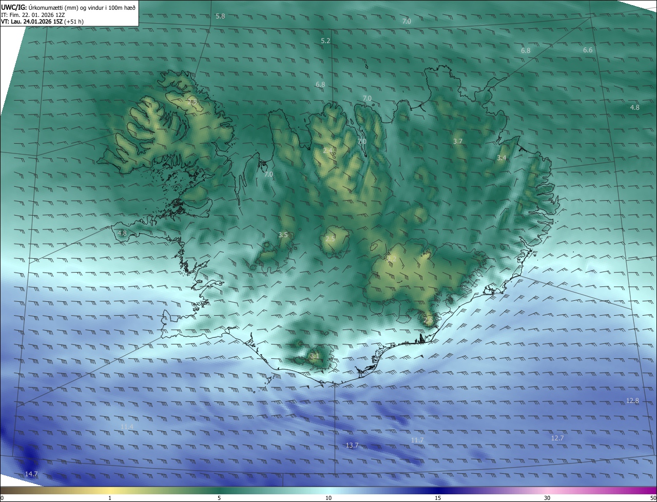Click the 2.4 value label
The width and height of the screenshot is (657, 502).
click(327, 150)
